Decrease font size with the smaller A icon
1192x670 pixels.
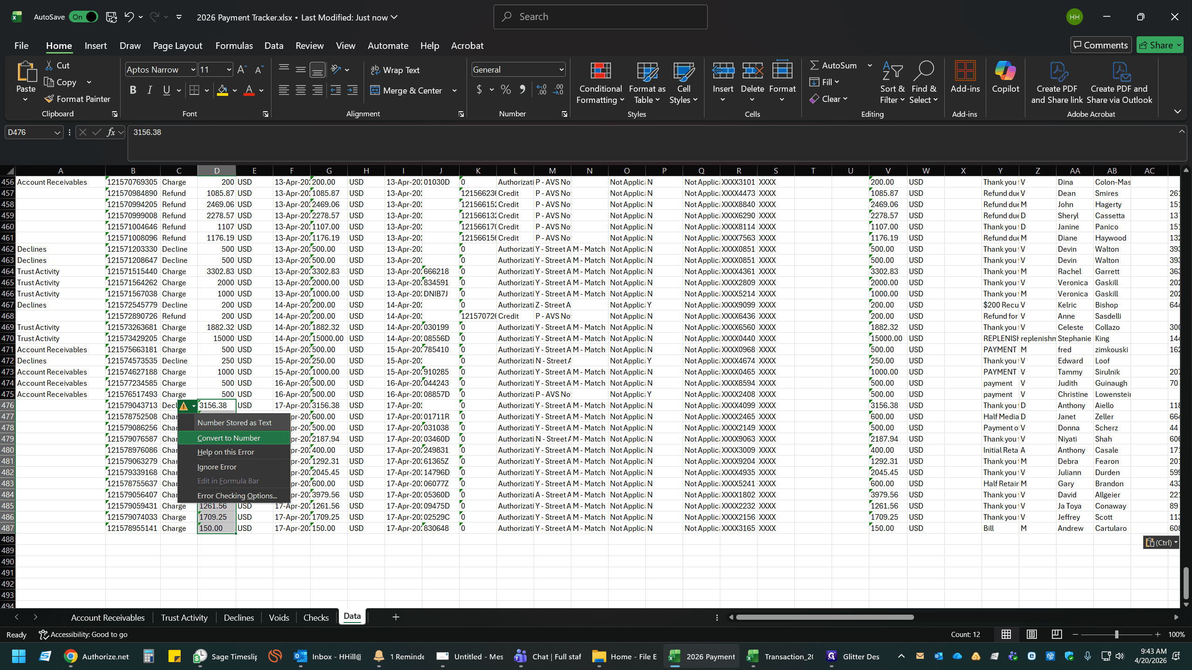[259, 70]
